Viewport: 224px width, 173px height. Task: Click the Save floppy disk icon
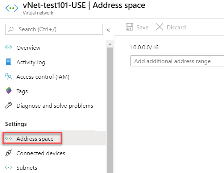pyautogui.click(x=129, y=27)
